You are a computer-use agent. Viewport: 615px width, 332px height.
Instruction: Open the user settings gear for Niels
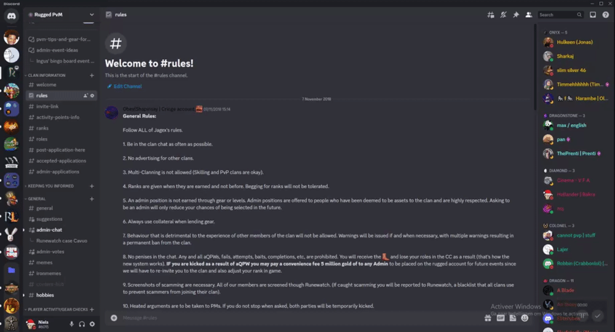click(x=92, y=324)
